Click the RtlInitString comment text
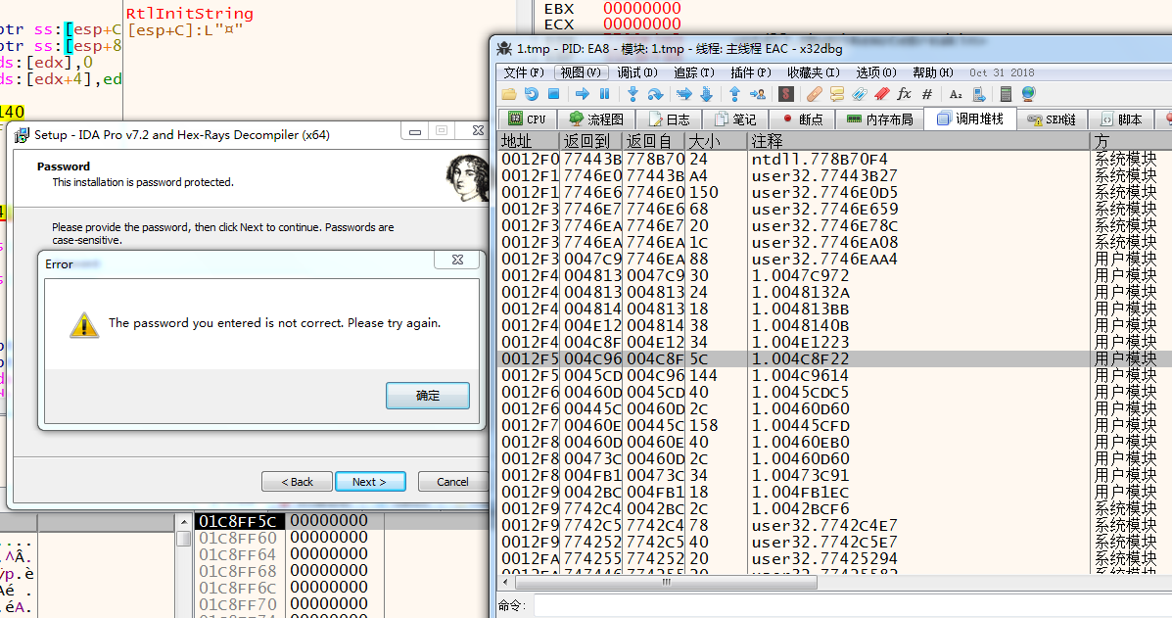Screen dimensions: 1172x618 [190, 14]
